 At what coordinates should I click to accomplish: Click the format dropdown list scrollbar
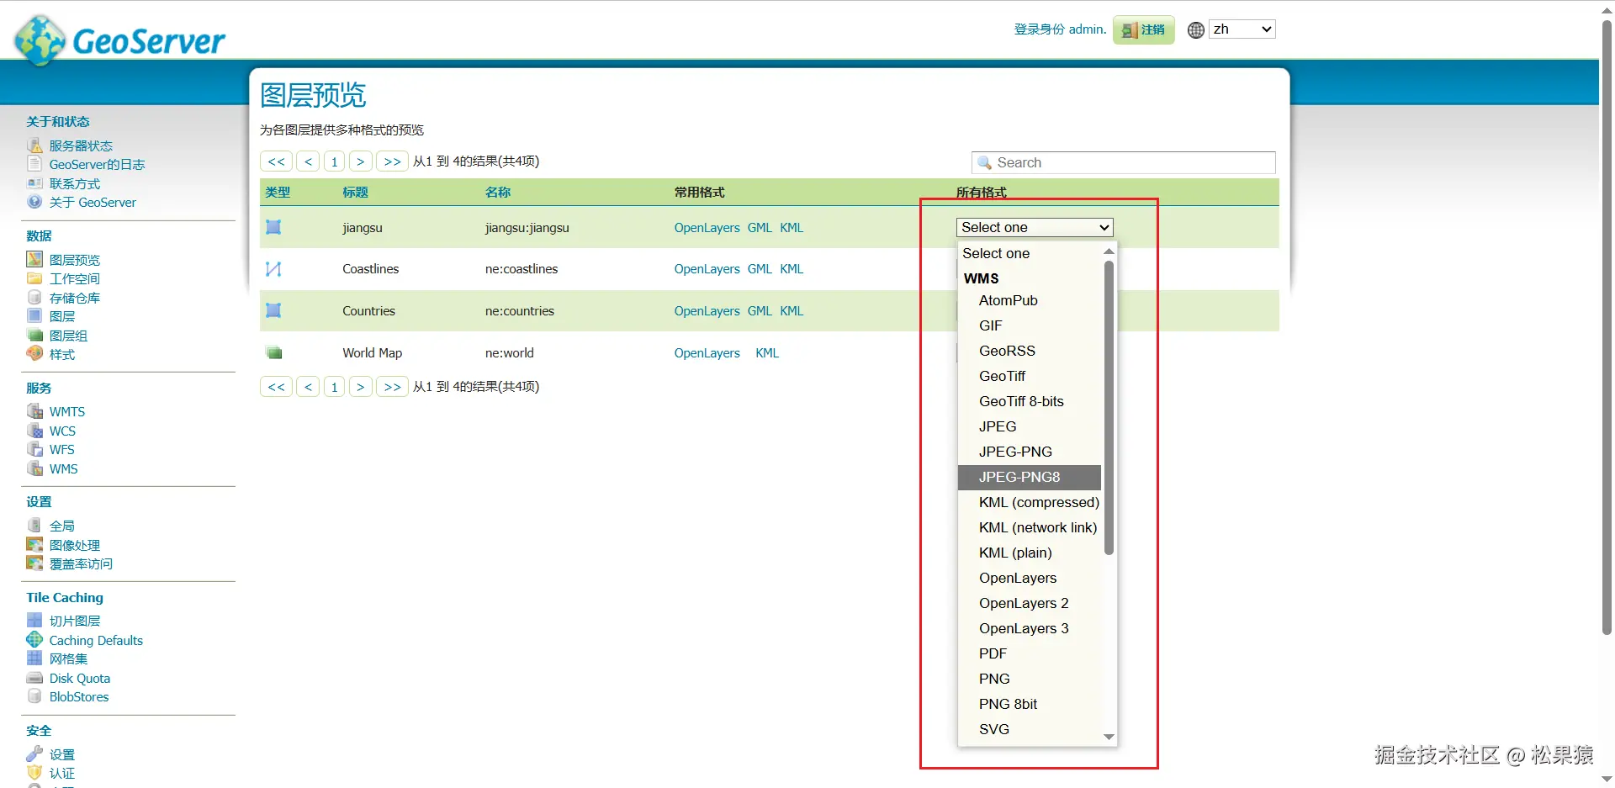(1109, 408)
